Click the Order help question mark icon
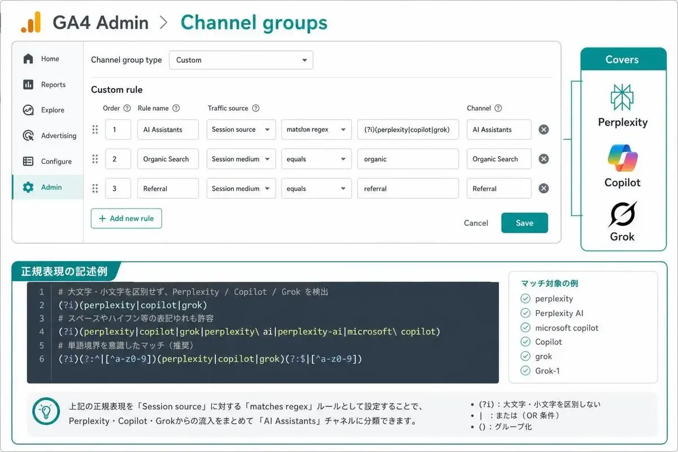 [127, 108]
